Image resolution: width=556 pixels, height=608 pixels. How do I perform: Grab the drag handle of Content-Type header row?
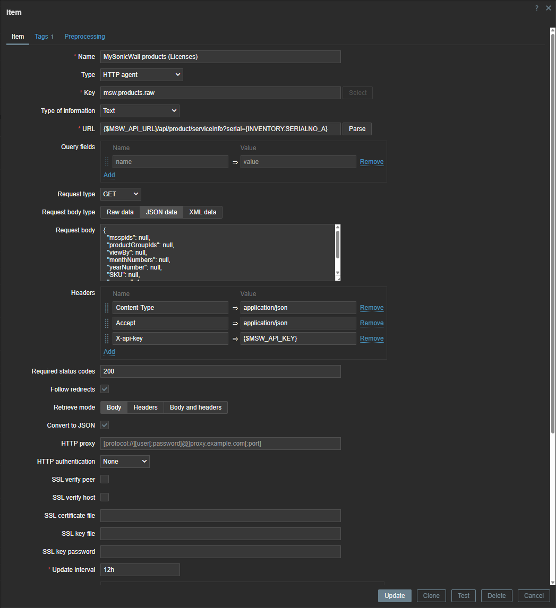click(x=107, y=308)
